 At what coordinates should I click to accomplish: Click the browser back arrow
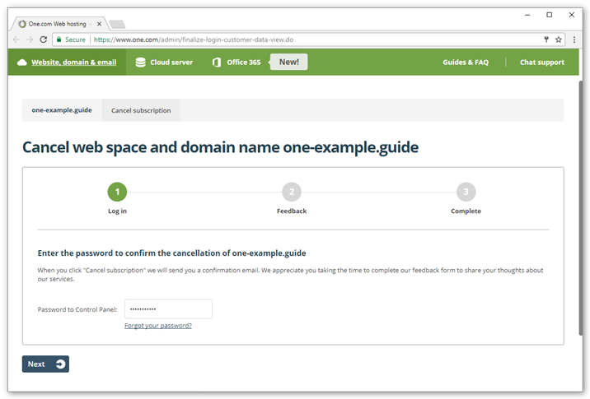click(16, 39)
